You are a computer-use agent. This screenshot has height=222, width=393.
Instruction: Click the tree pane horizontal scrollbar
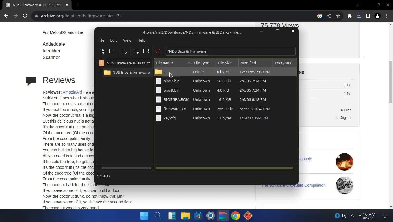coord(126,168)
